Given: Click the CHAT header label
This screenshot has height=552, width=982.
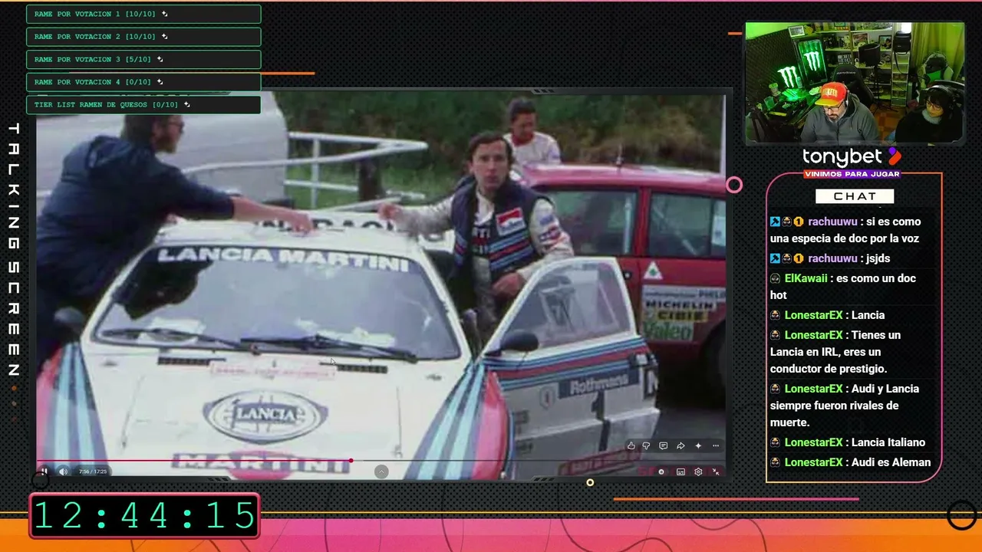Looking at the screenshot, I should (855, 196).
